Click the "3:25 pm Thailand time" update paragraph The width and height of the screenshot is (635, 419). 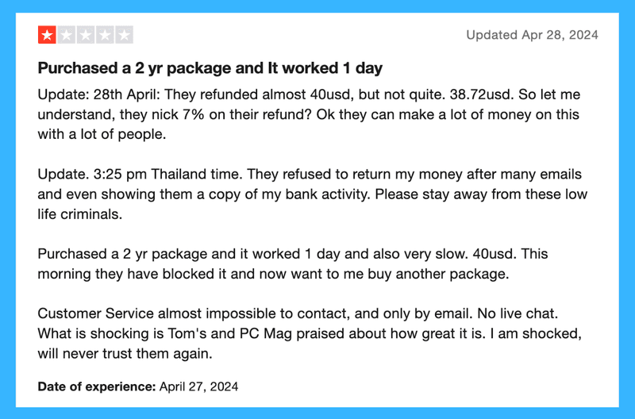[308, 194]
